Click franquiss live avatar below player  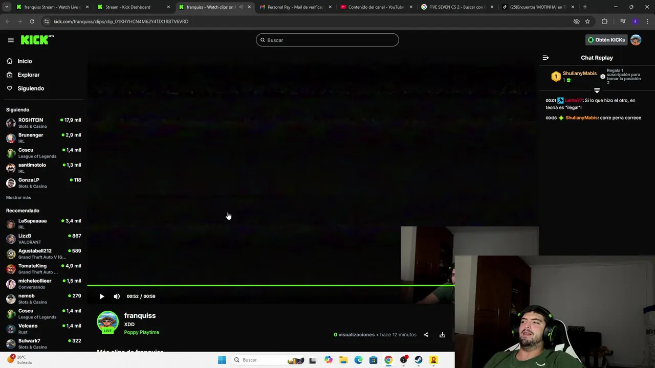coord(107,323)
